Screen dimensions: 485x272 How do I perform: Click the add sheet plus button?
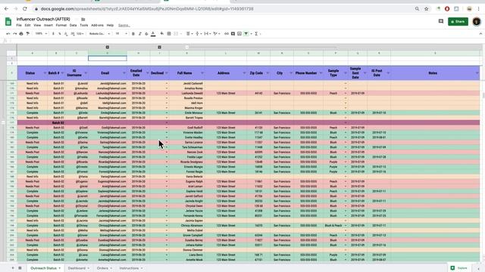(x=13, y=268)
